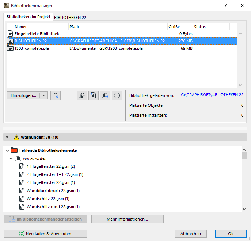This screenshot has height=241, width=251.
Task: Click the 2-Flügelfenster 22.gsm file icon
Action: (x=22, y=182)
